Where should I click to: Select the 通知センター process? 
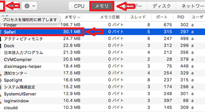pyautogui.click(x=15, y=73)
